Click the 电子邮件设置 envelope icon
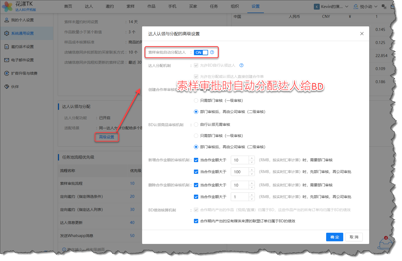 tap(7, 60)
